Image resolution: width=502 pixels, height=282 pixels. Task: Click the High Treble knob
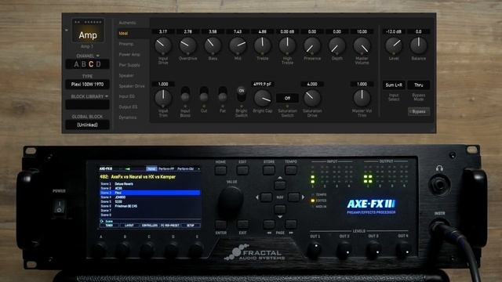(x=287, y=45)
